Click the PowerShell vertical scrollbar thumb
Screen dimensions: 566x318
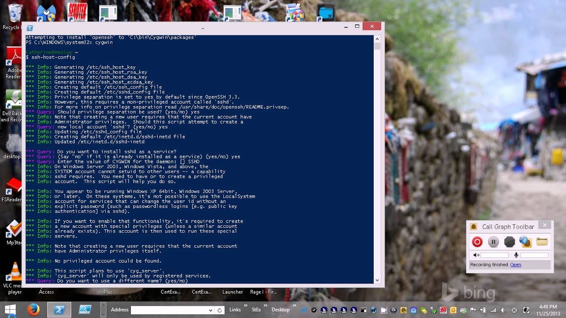click(377, 45)
